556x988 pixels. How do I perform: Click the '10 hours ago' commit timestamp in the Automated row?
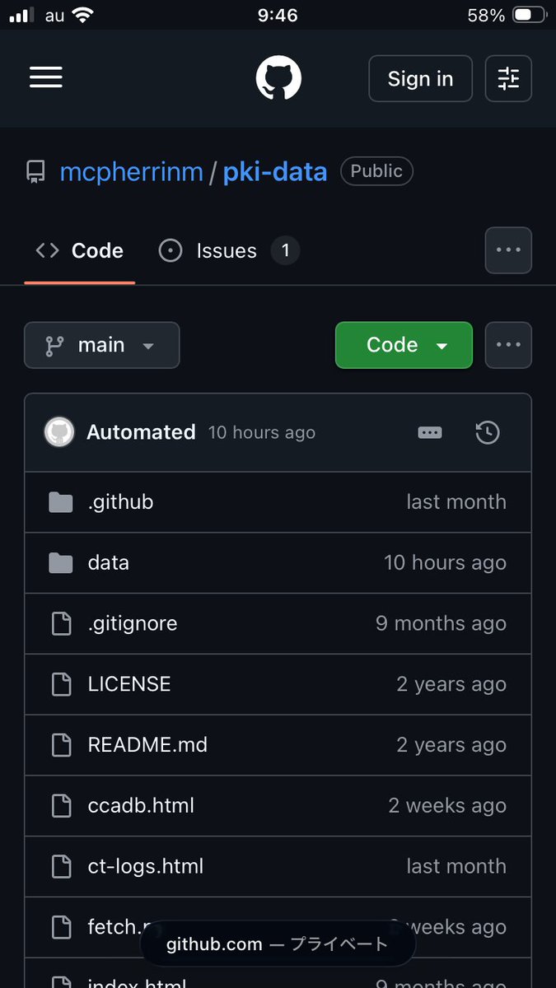262,433
